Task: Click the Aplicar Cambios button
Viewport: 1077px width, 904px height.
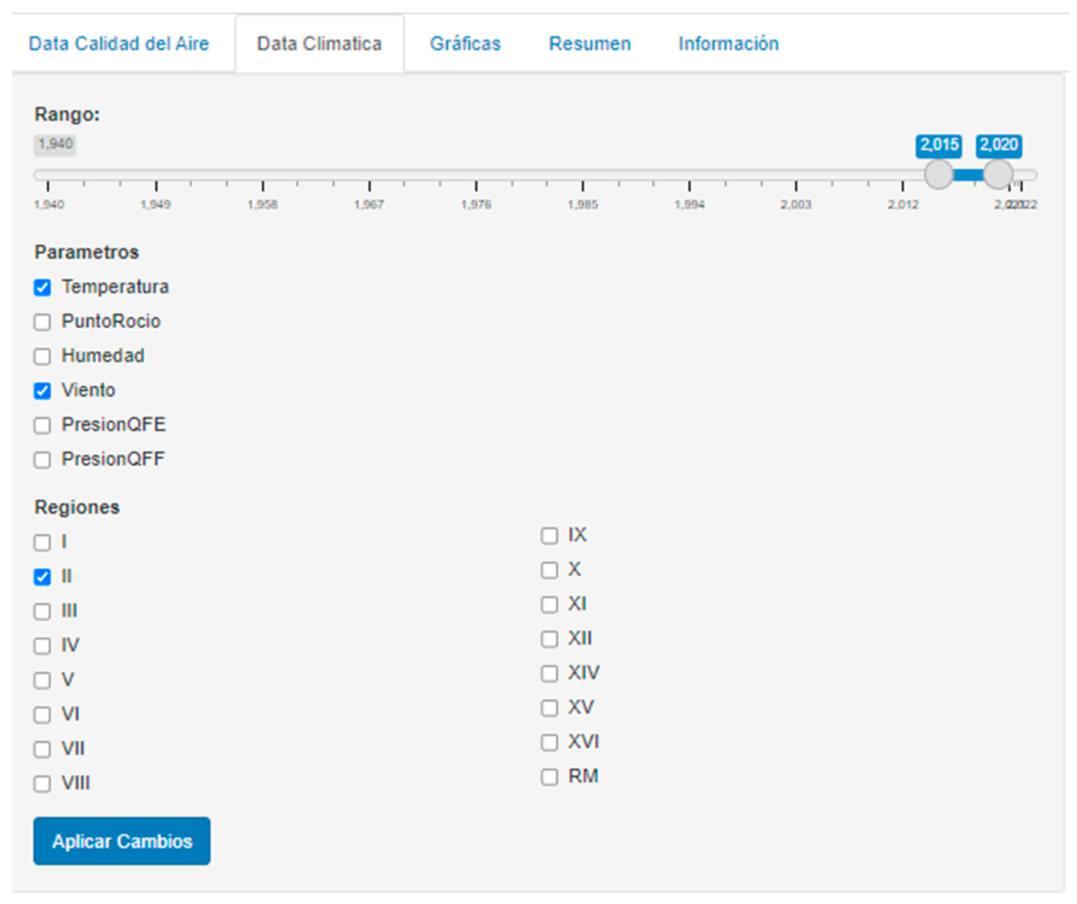Action: pos(122,841)
